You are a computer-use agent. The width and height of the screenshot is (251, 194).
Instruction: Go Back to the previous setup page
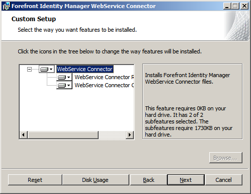coord(148,180)
